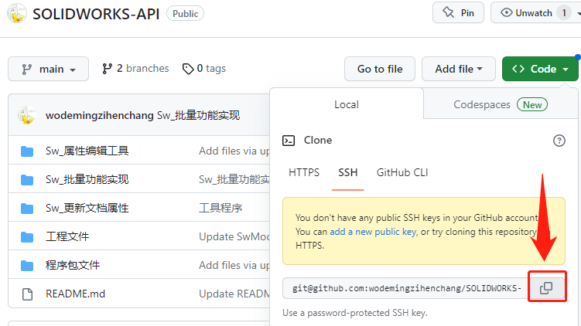
Task: Click file icon for README.md
Action: [27, 294]
